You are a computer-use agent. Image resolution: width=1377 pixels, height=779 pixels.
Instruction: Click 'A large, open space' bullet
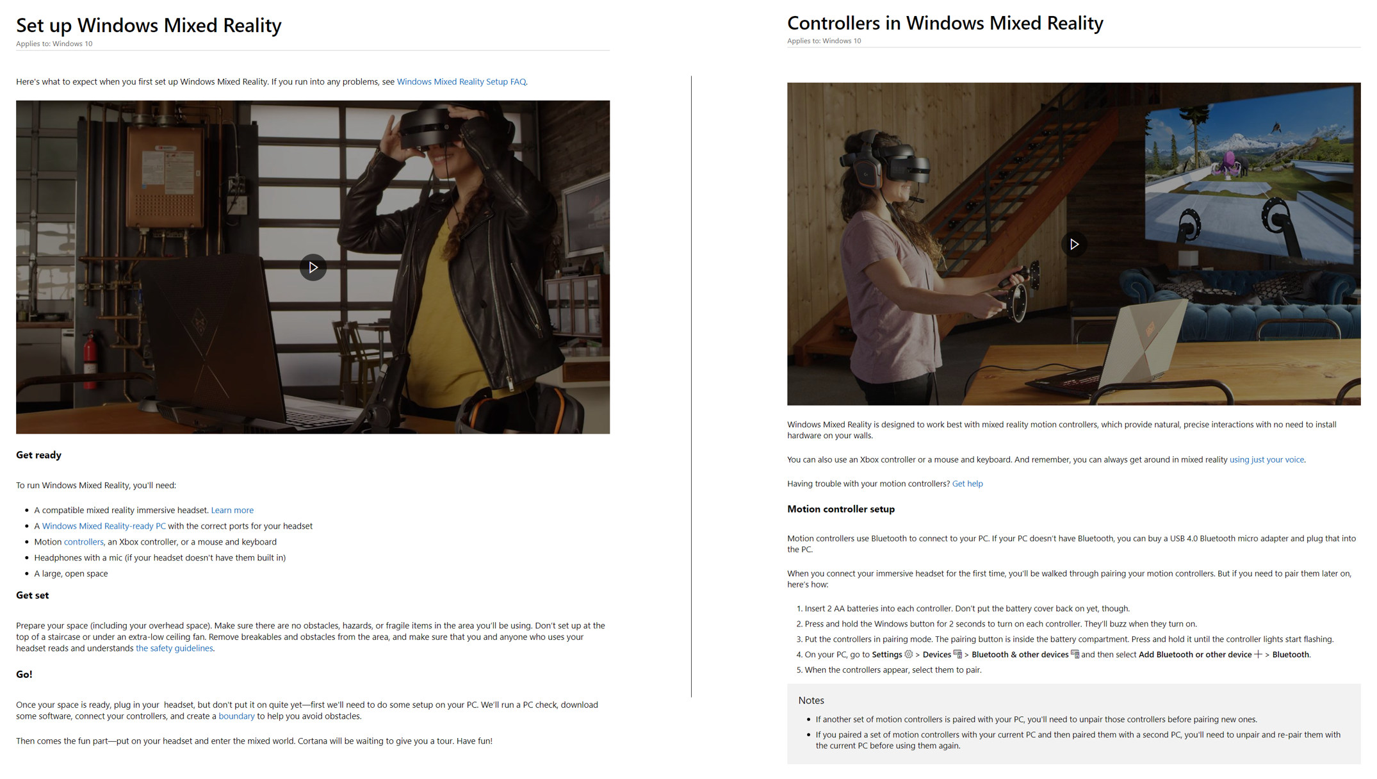coord(70,573)
